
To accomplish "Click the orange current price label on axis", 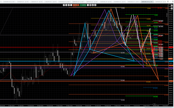I will click(x=170, y=59).
